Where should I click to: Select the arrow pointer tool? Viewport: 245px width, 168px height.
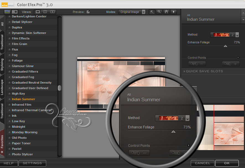point(152,12)
